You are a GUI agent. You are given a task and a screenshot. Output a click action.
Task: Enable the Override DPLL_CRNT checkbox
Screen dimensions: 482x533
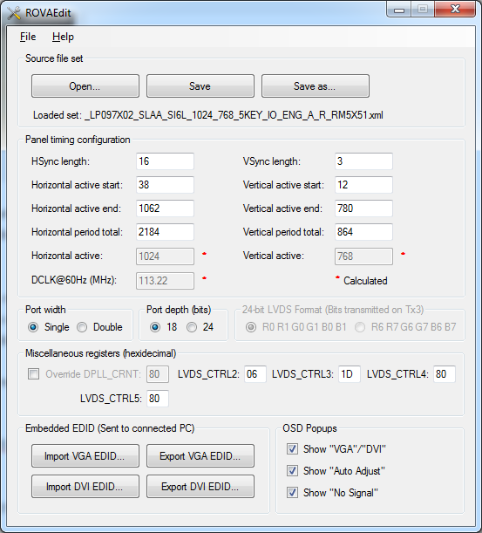click(x=33, y=374)
